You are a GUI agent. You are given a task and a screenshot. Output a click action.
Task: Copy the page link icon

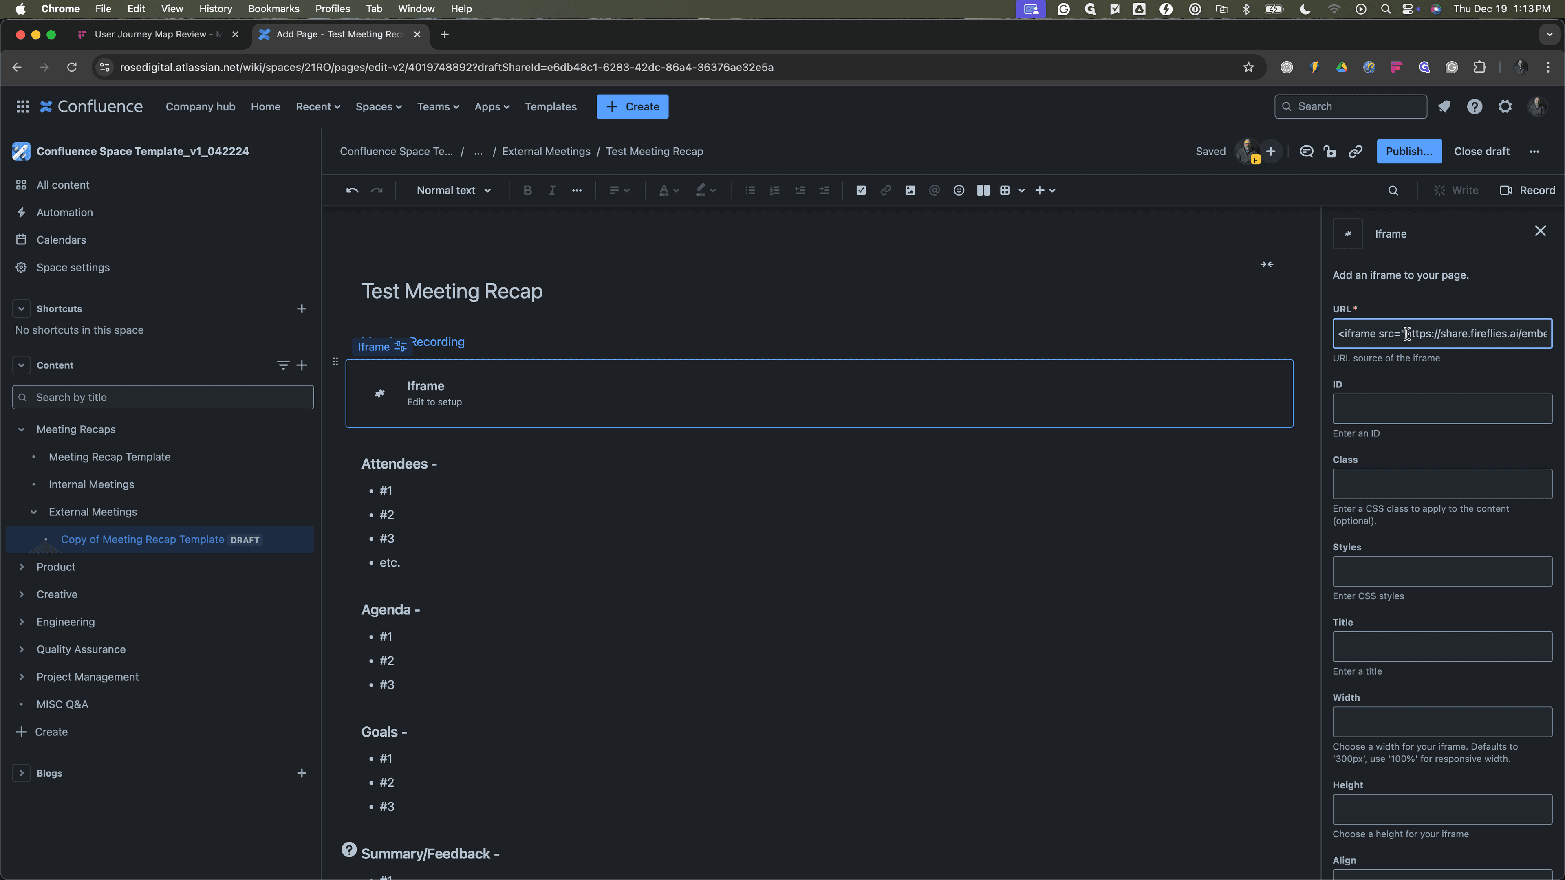pos(1355,152)
